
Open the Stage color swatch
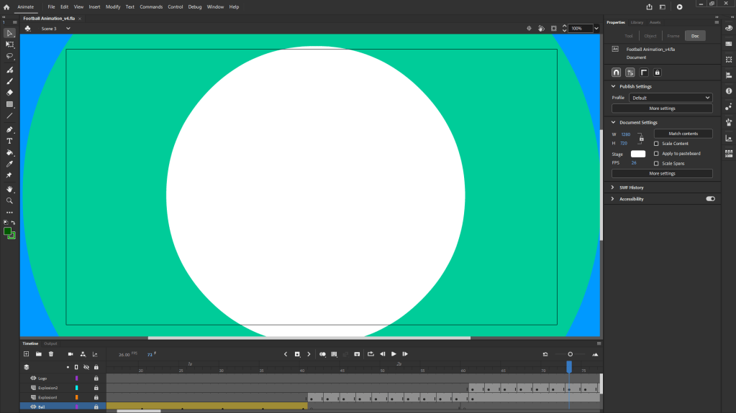coord(638,154)
